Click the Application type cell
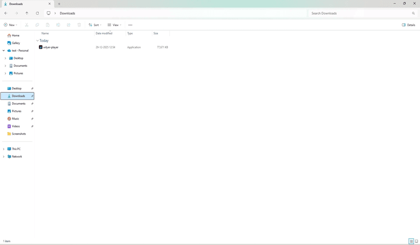This screenshot has height=245, width=420. (x=134, y=47)
